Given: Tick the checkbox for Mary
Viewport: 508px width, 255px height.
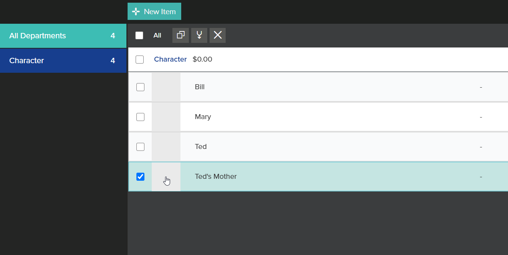Looking at the screenshot, I should pos(141,117).
